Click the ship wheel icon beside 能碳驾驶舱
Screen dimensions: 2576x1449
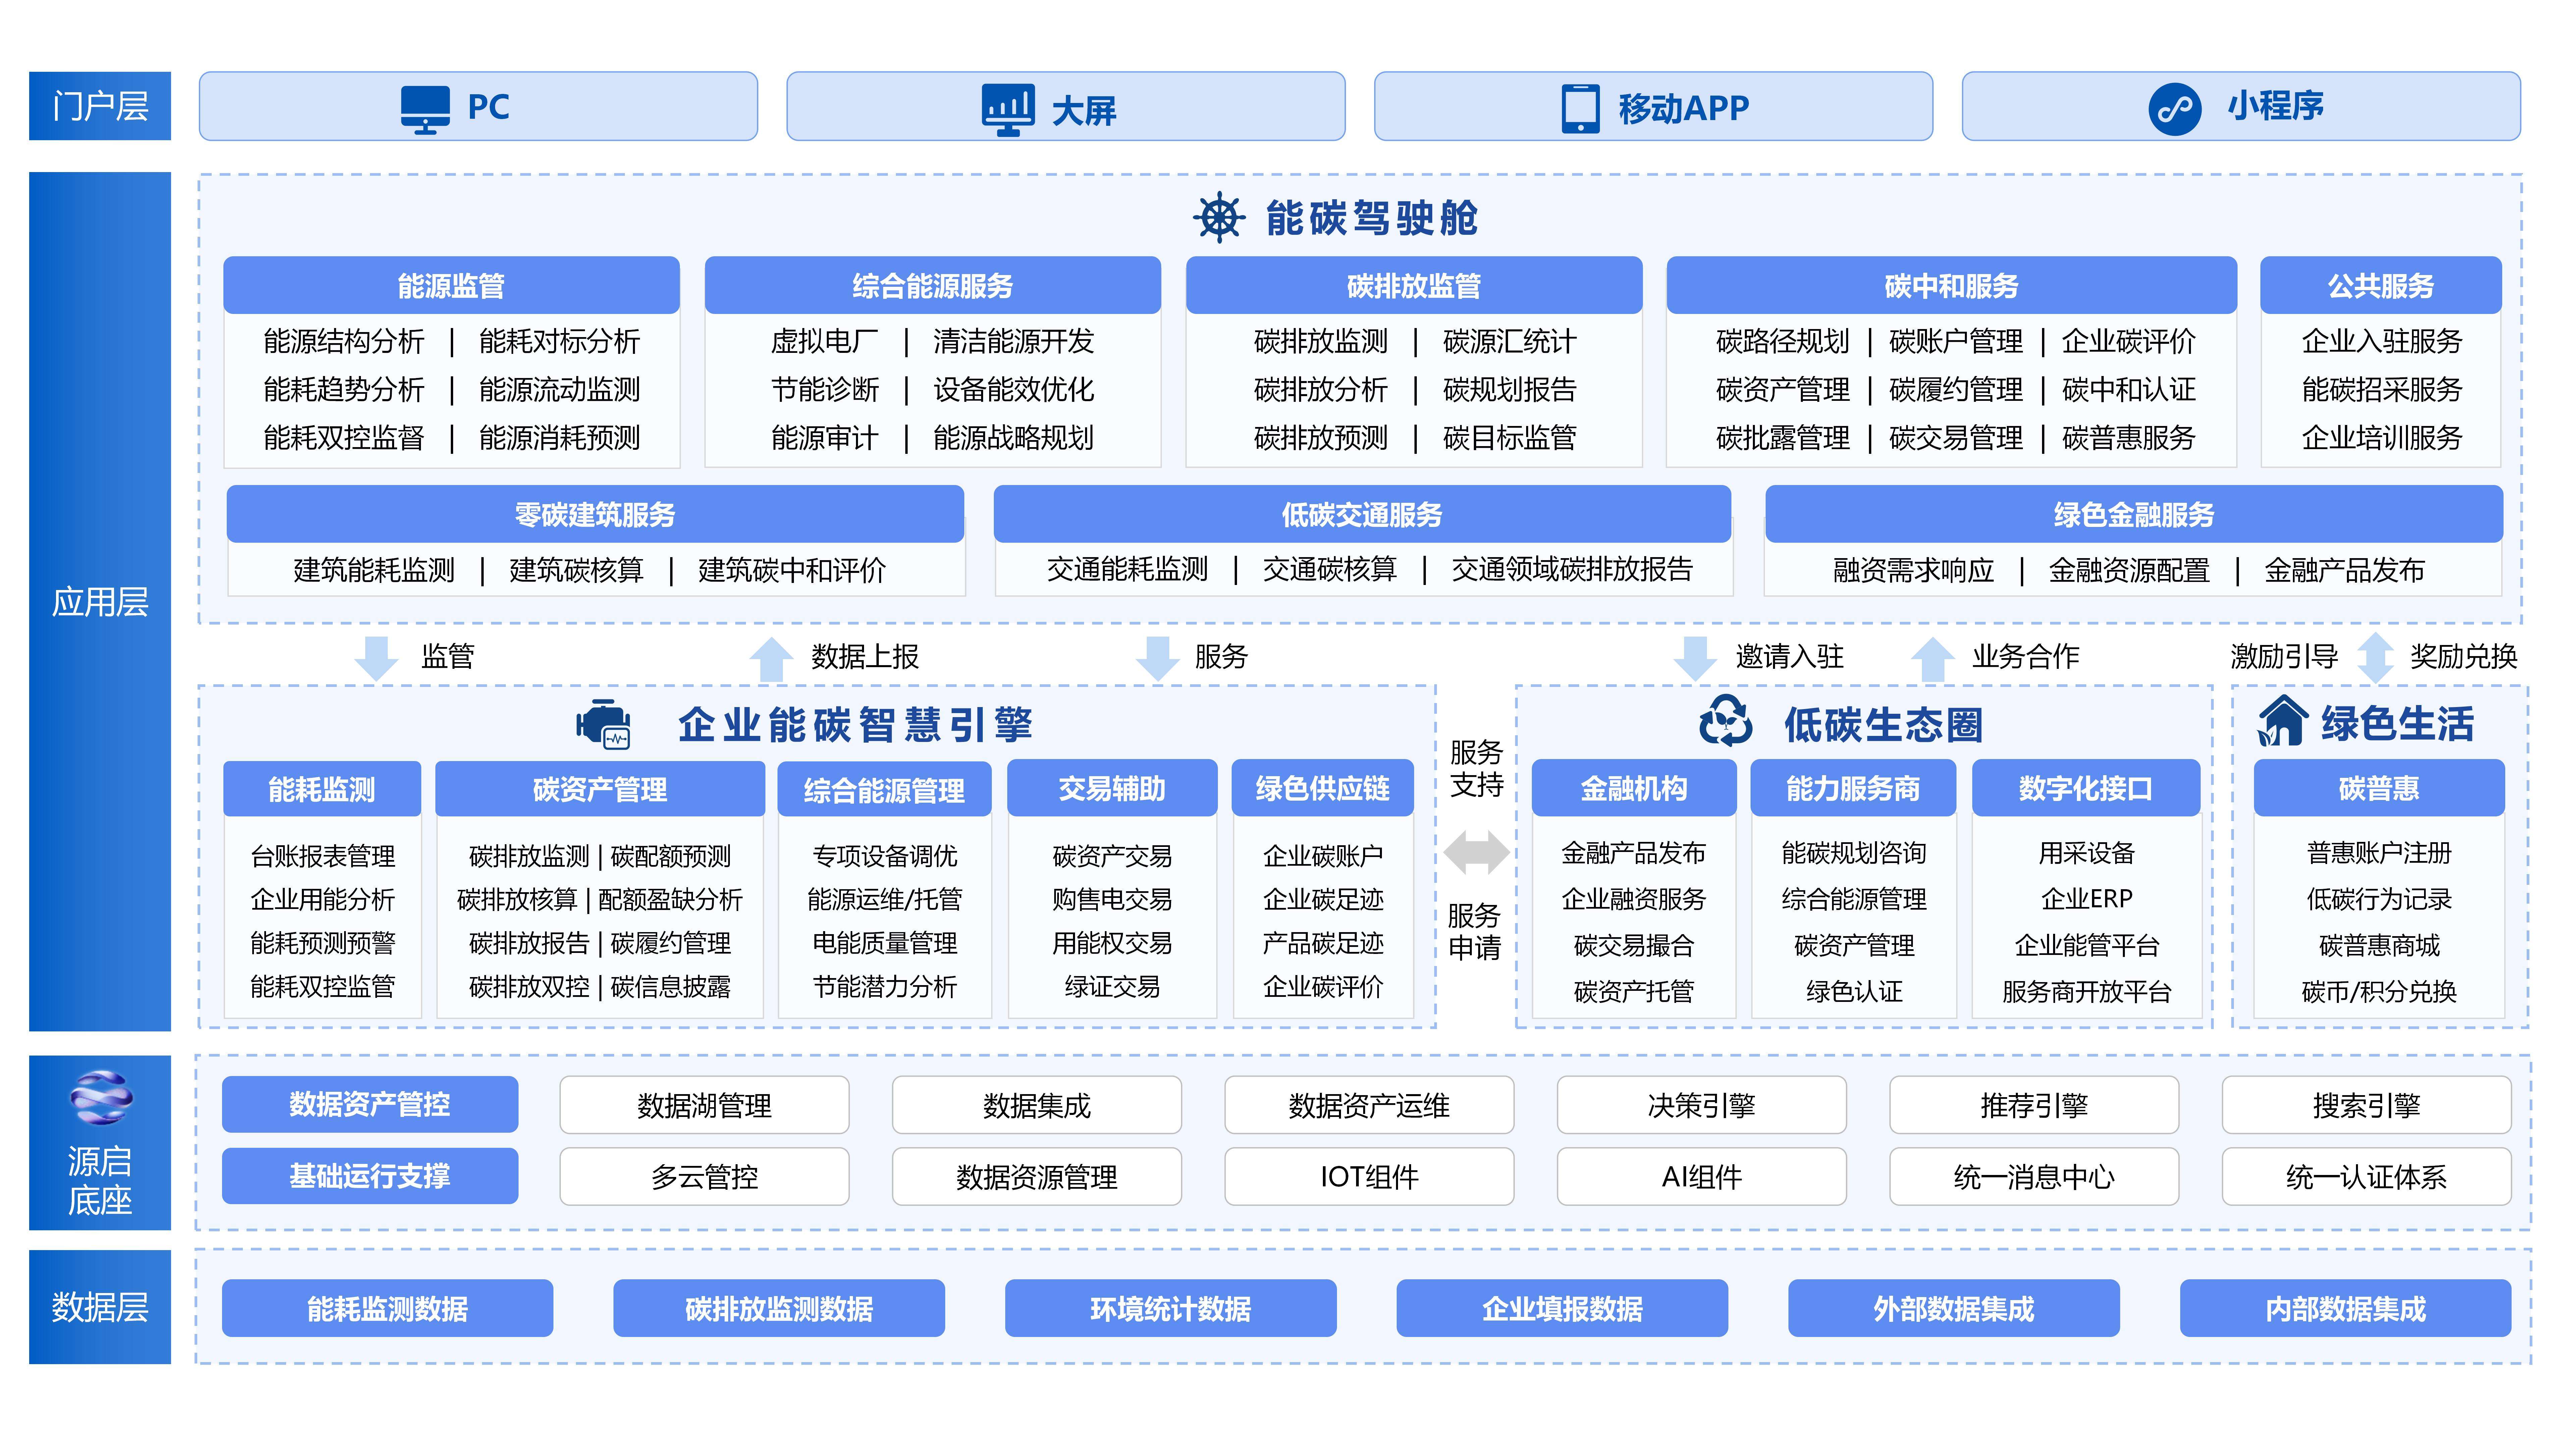point(1219,217)
